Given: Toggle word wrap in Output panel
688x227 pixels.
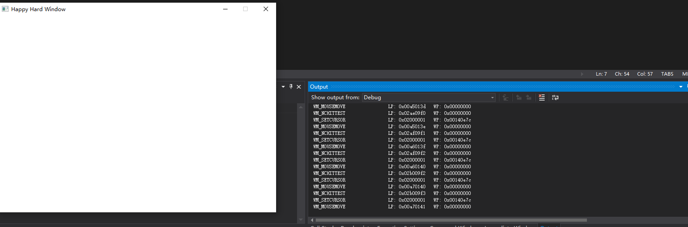Looking at the screenshot, I should tap(555, 97).
